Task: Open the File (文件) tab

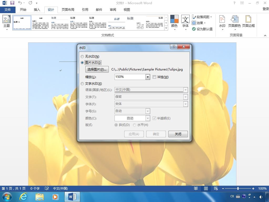Action: [8, 10]
